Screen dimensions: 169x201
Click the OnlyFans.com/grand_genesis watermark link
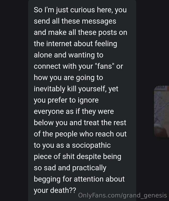(122, 195)
